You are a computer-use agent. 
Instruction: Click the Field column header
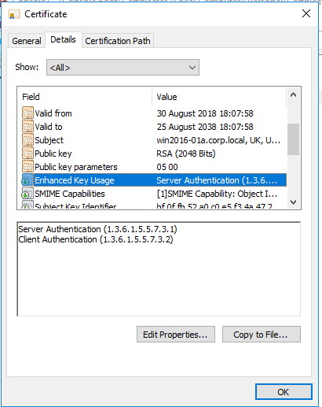click(x=85, y=97)
